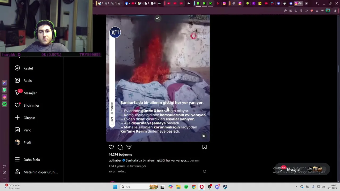Open the emoji picker beside the comment field

pyautogui.click(x=205, y=171)
